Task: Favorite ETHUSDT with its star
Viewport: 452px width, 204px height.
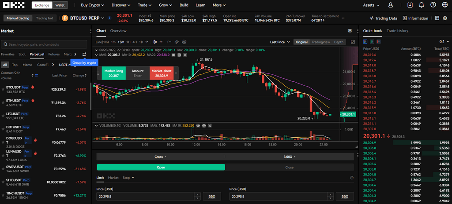Action: click(x=3, y=103)
